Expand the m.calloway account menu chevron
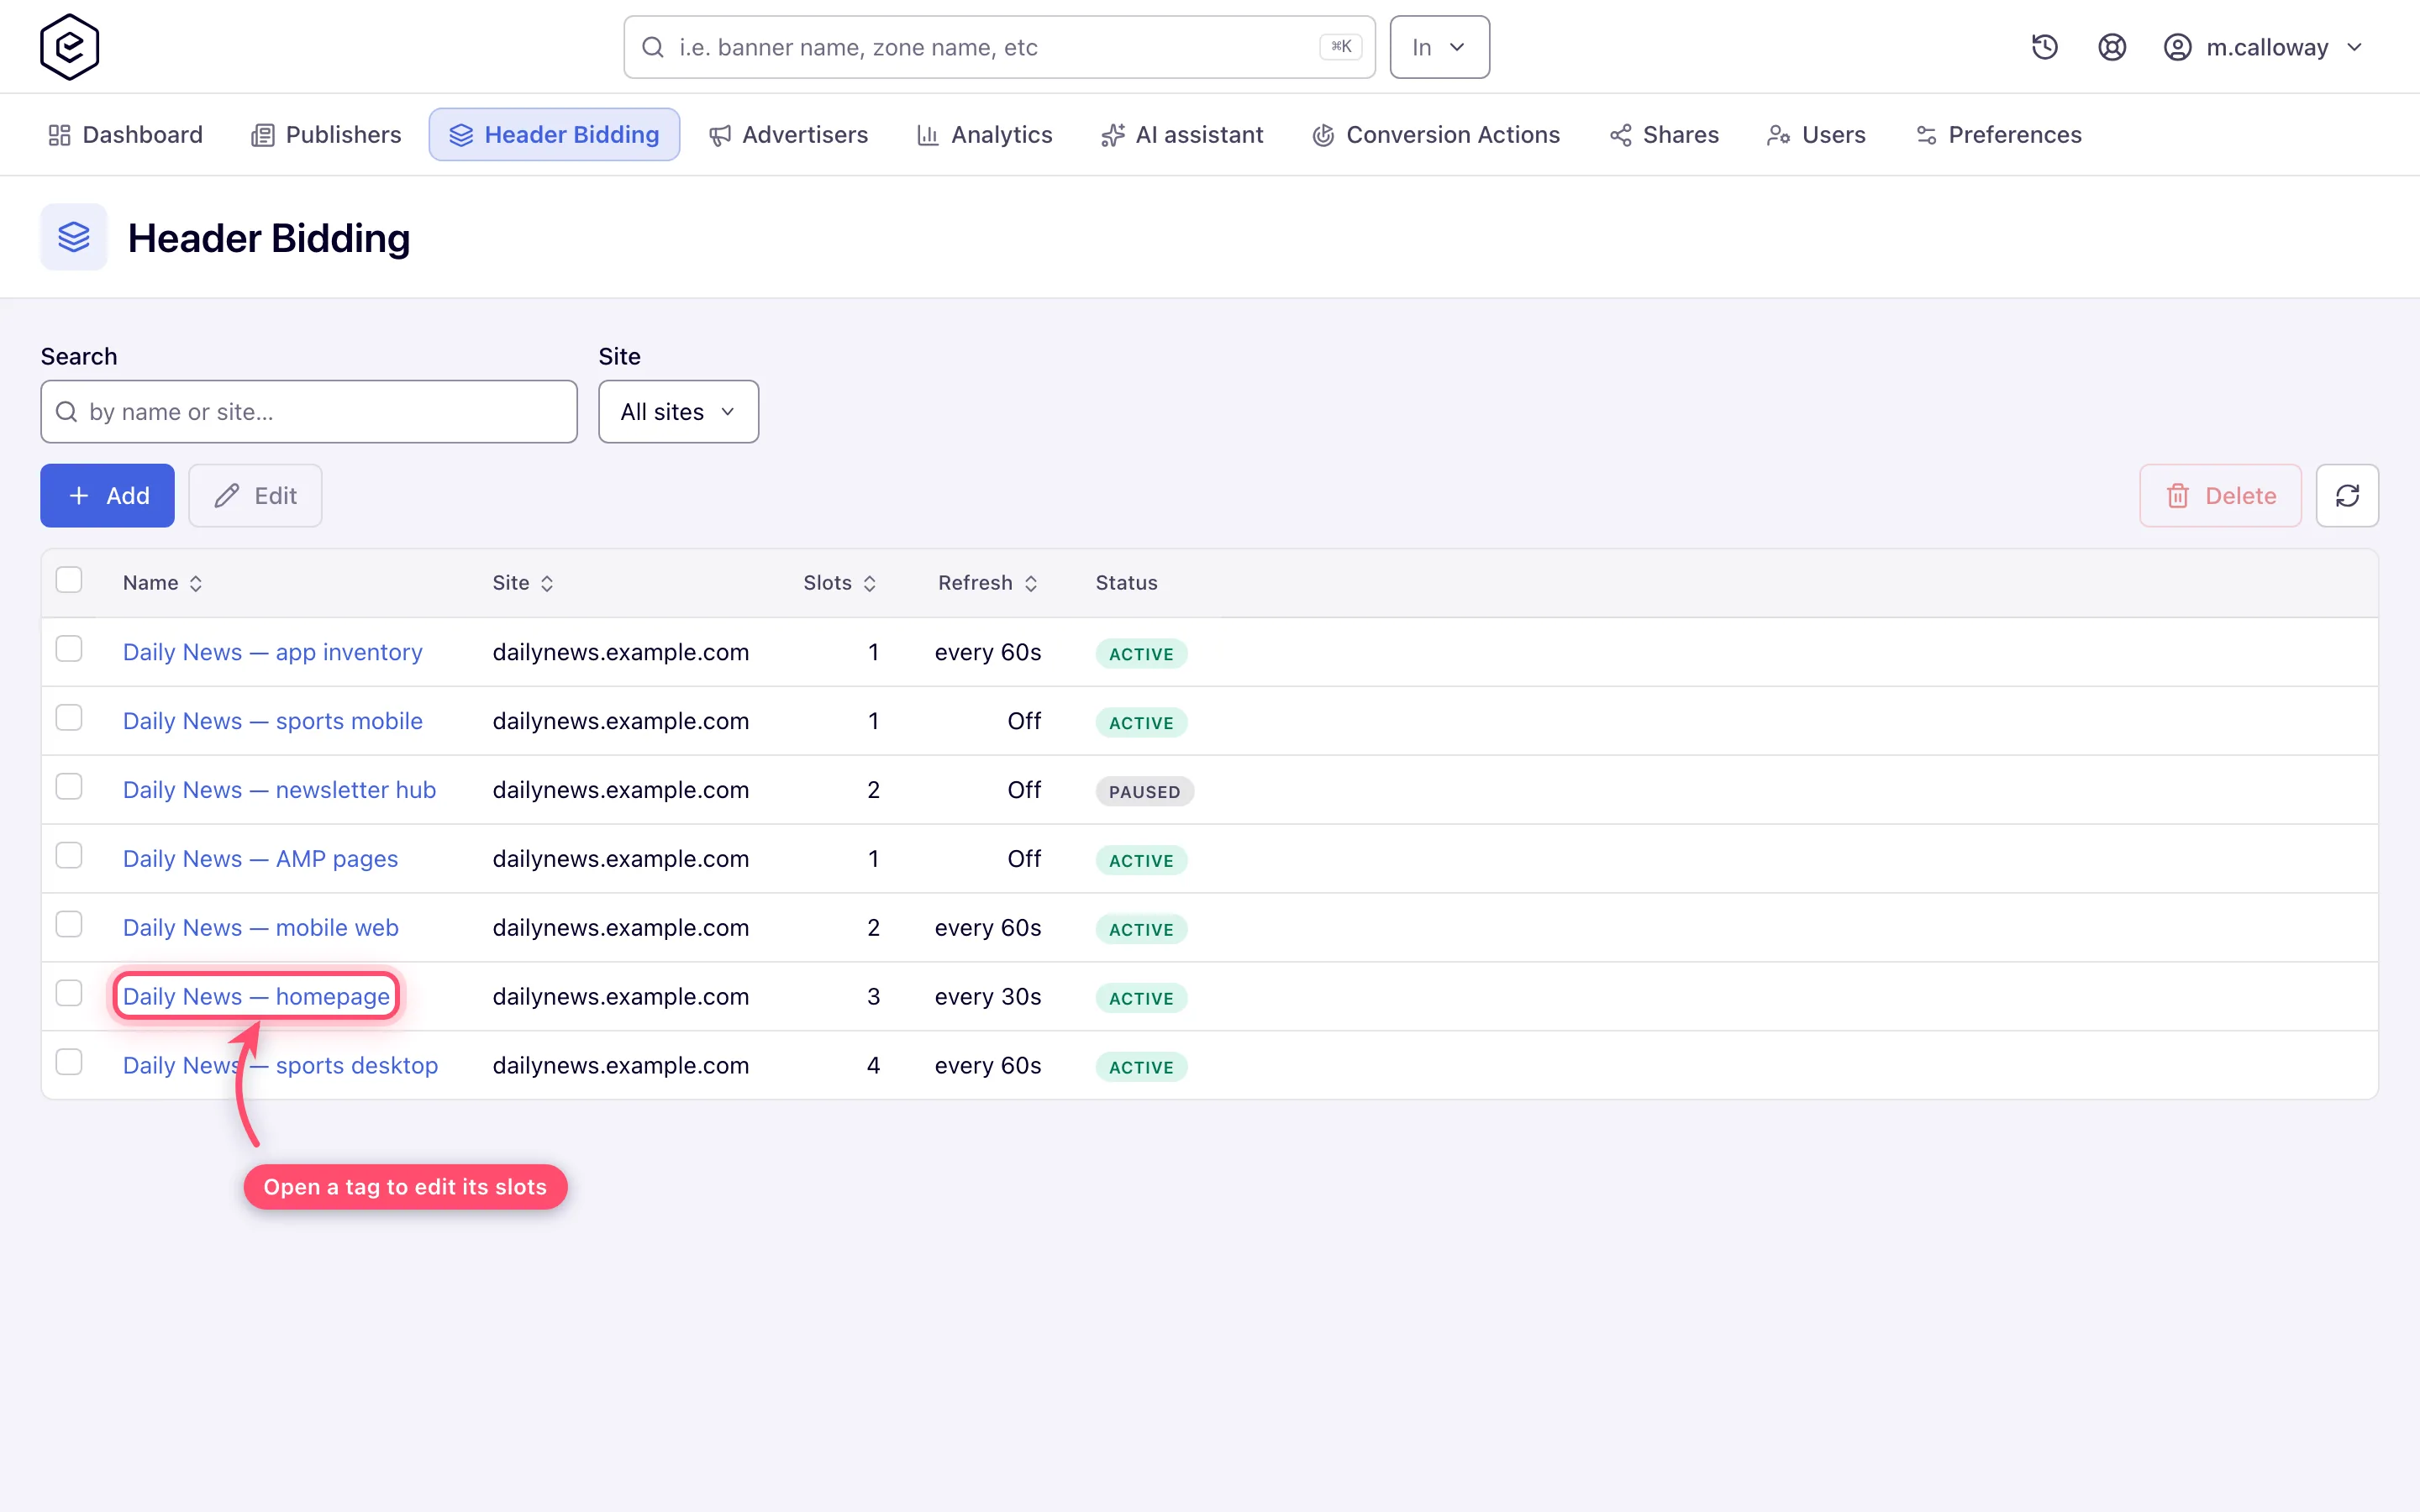Screen dimensions: 2420x1512 pyautogui.click(x=2354, y=47)
